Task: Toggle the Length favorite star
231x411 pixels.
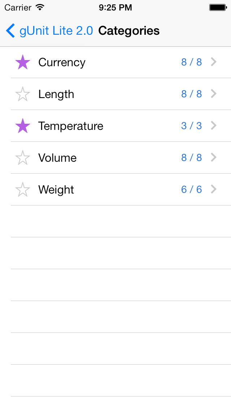Action: click(23, 94)
